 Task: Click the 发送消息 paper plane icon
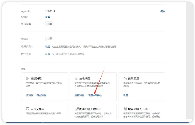click(28, 79)
